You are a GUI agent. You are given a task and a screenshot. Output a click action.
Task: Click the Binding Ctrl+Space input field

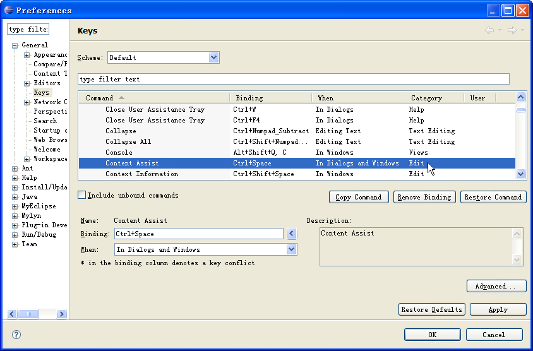click(x=199, y=234)
